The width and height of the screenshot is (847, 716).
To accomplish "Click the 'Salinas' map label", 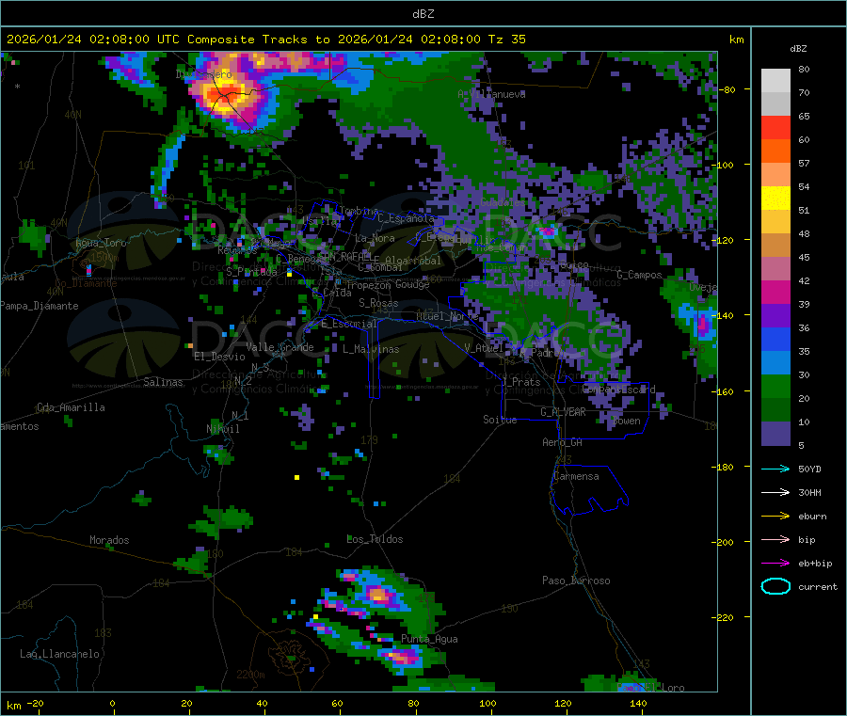I will click(163, 382).
